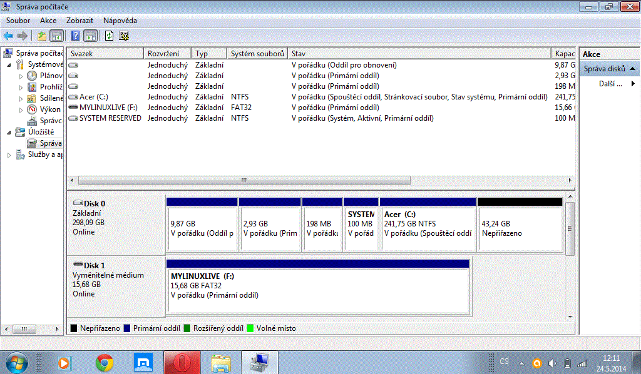Click the rightmost toolbar icon after Refresh
This screenshot has width=641, height=374.
click(x=124, y=36)
